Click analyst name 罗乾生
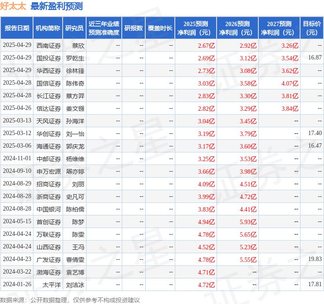Screen dimensions: 324x304 point(75,58)
